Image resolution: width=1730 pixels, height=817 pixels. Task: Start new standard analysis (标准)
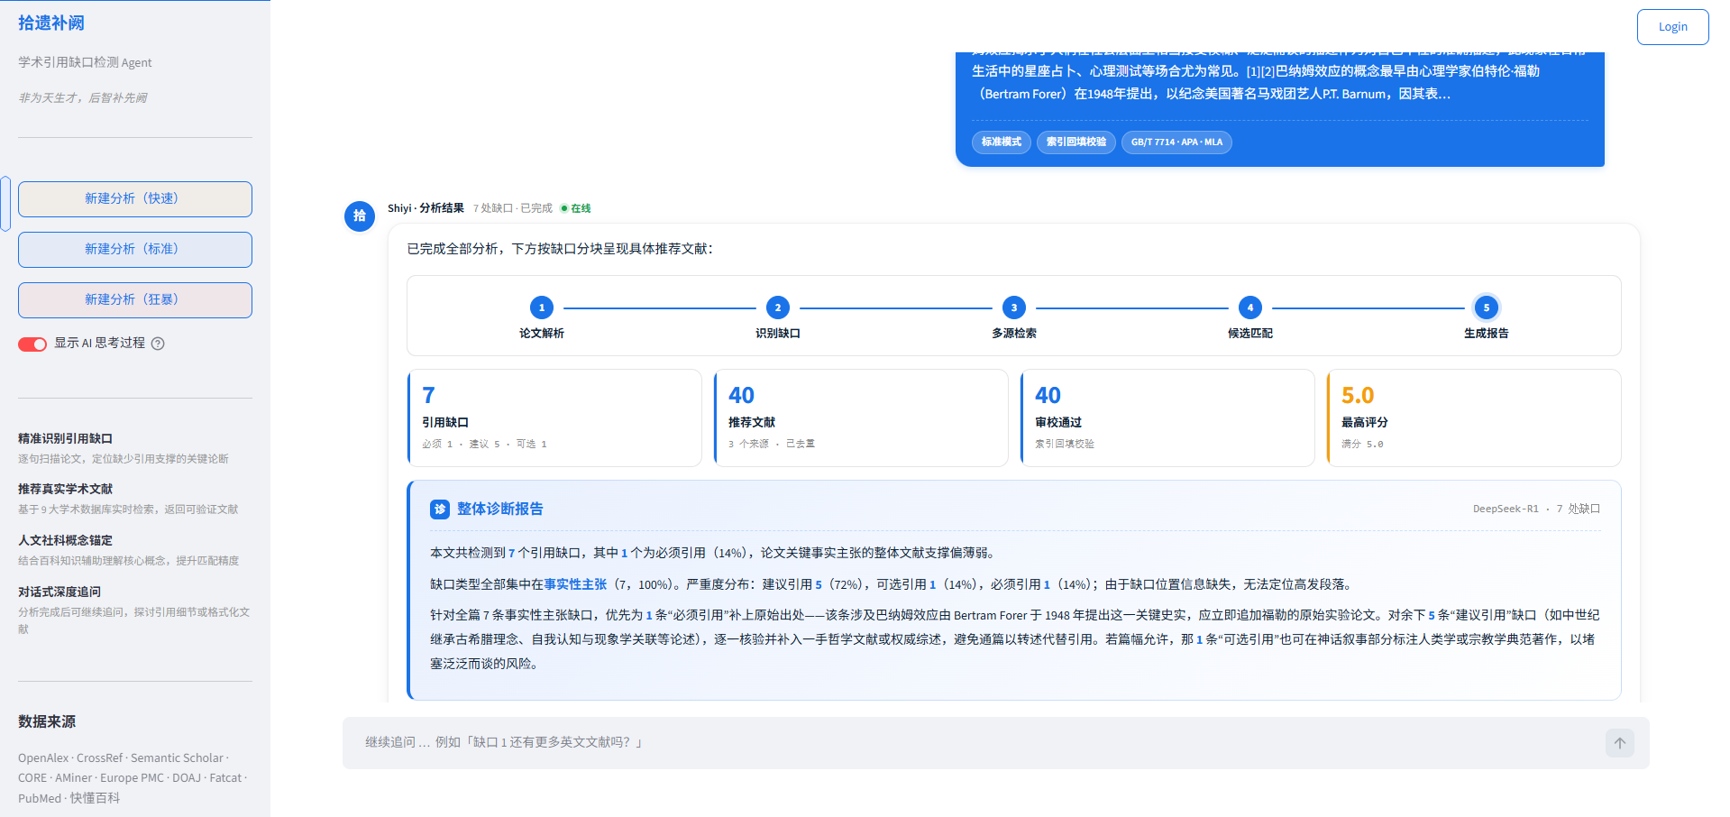click(135, 250)
